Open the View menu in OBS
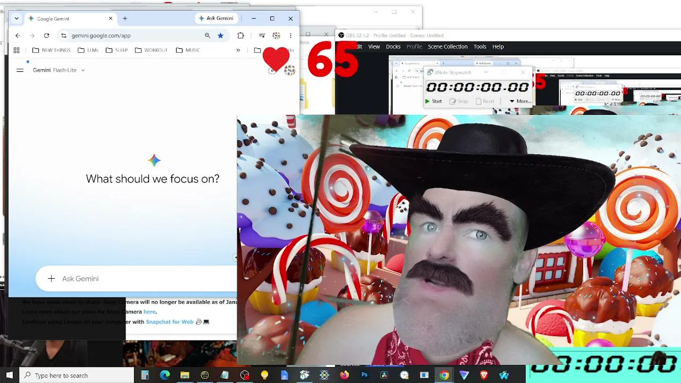Screen dimensions: 681x383 [x=374, y=47]
